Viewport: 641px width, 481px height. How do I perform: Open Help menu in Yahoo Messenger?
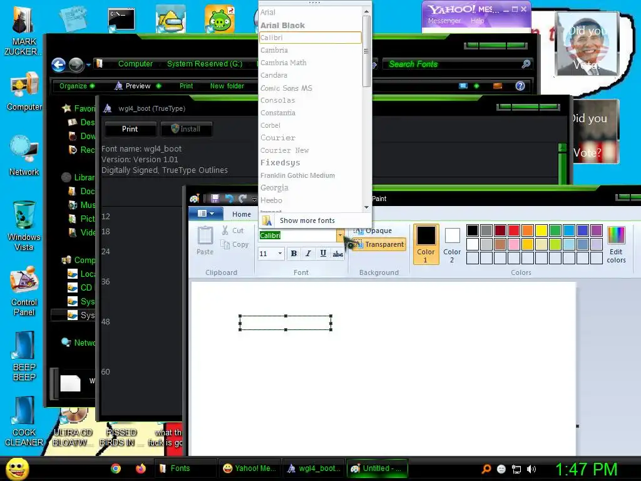point(477,21)
